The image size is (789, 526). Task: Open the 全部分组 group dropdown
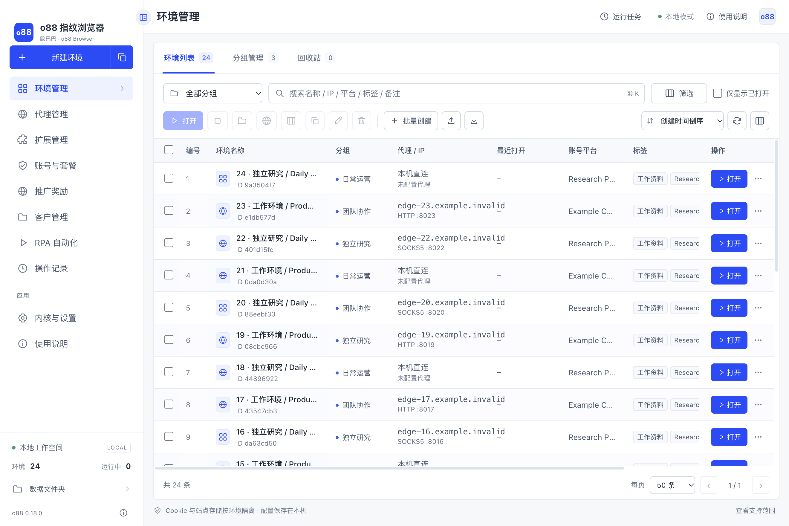pyautogui.click(x=213, y=93)
